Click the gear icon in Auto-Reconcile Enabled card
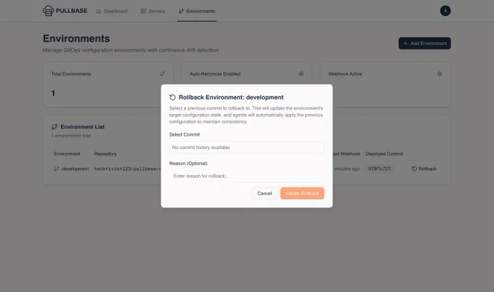The width and height of the screenshot is (494, 292). pyautogui.click(x=301, y=73)
